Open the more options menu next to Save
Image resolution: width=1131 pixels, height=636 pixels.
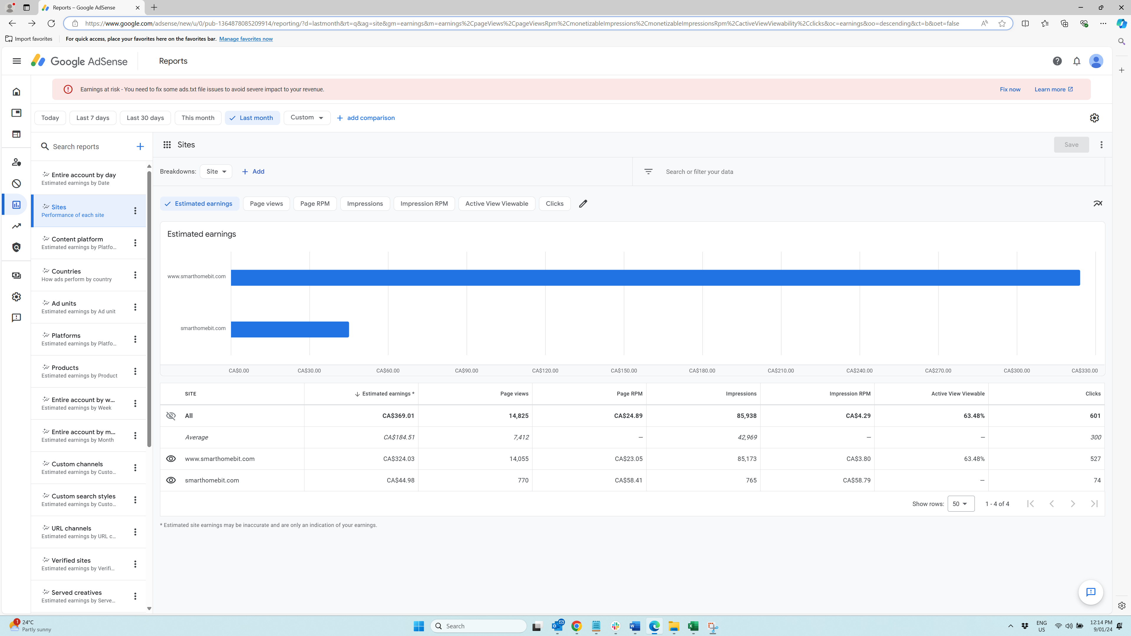pyautogui.click(x=1101, y=145)
